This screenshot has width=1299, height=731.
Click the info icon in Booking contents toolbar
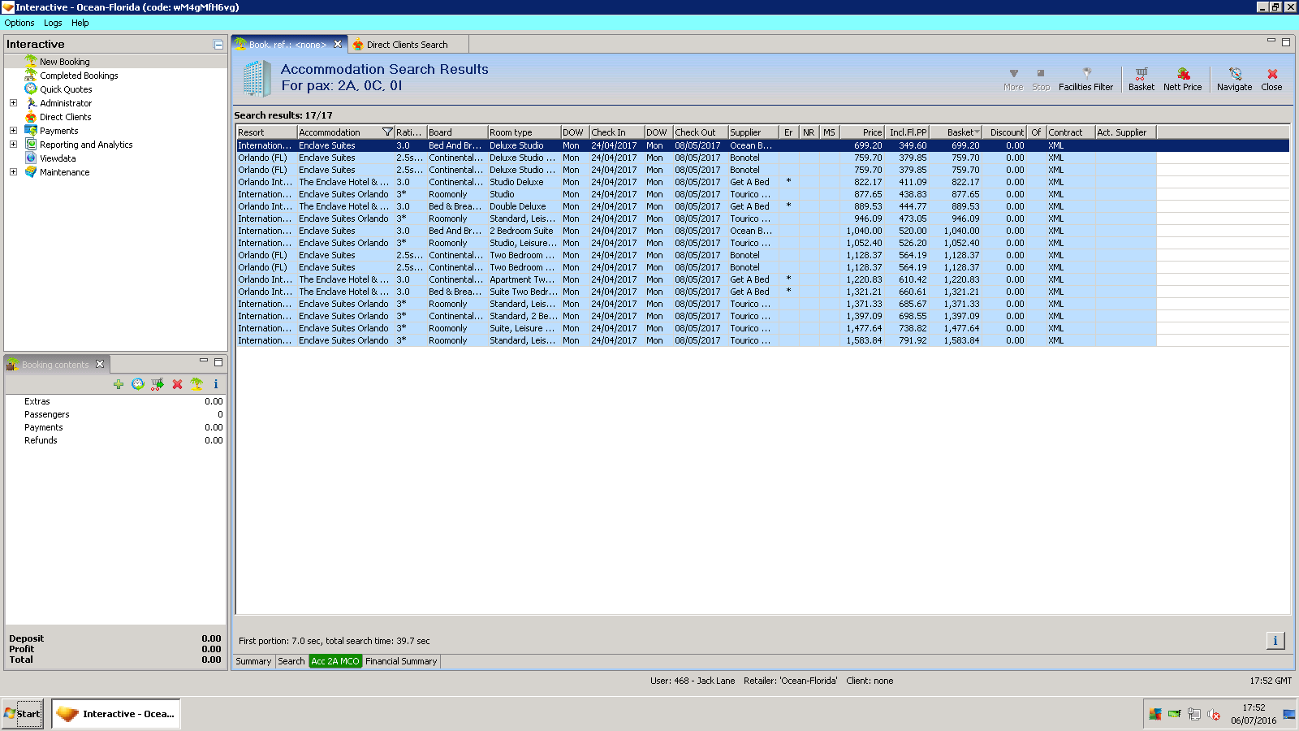[216, 384]
